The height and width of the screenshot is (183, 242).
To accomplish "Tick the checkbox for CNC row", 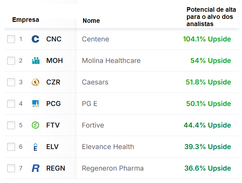I will coord(11,39).
